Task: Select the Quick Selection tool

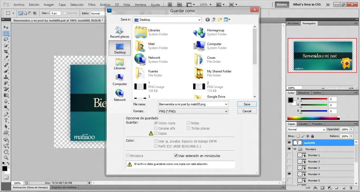Action: [6, 46]
